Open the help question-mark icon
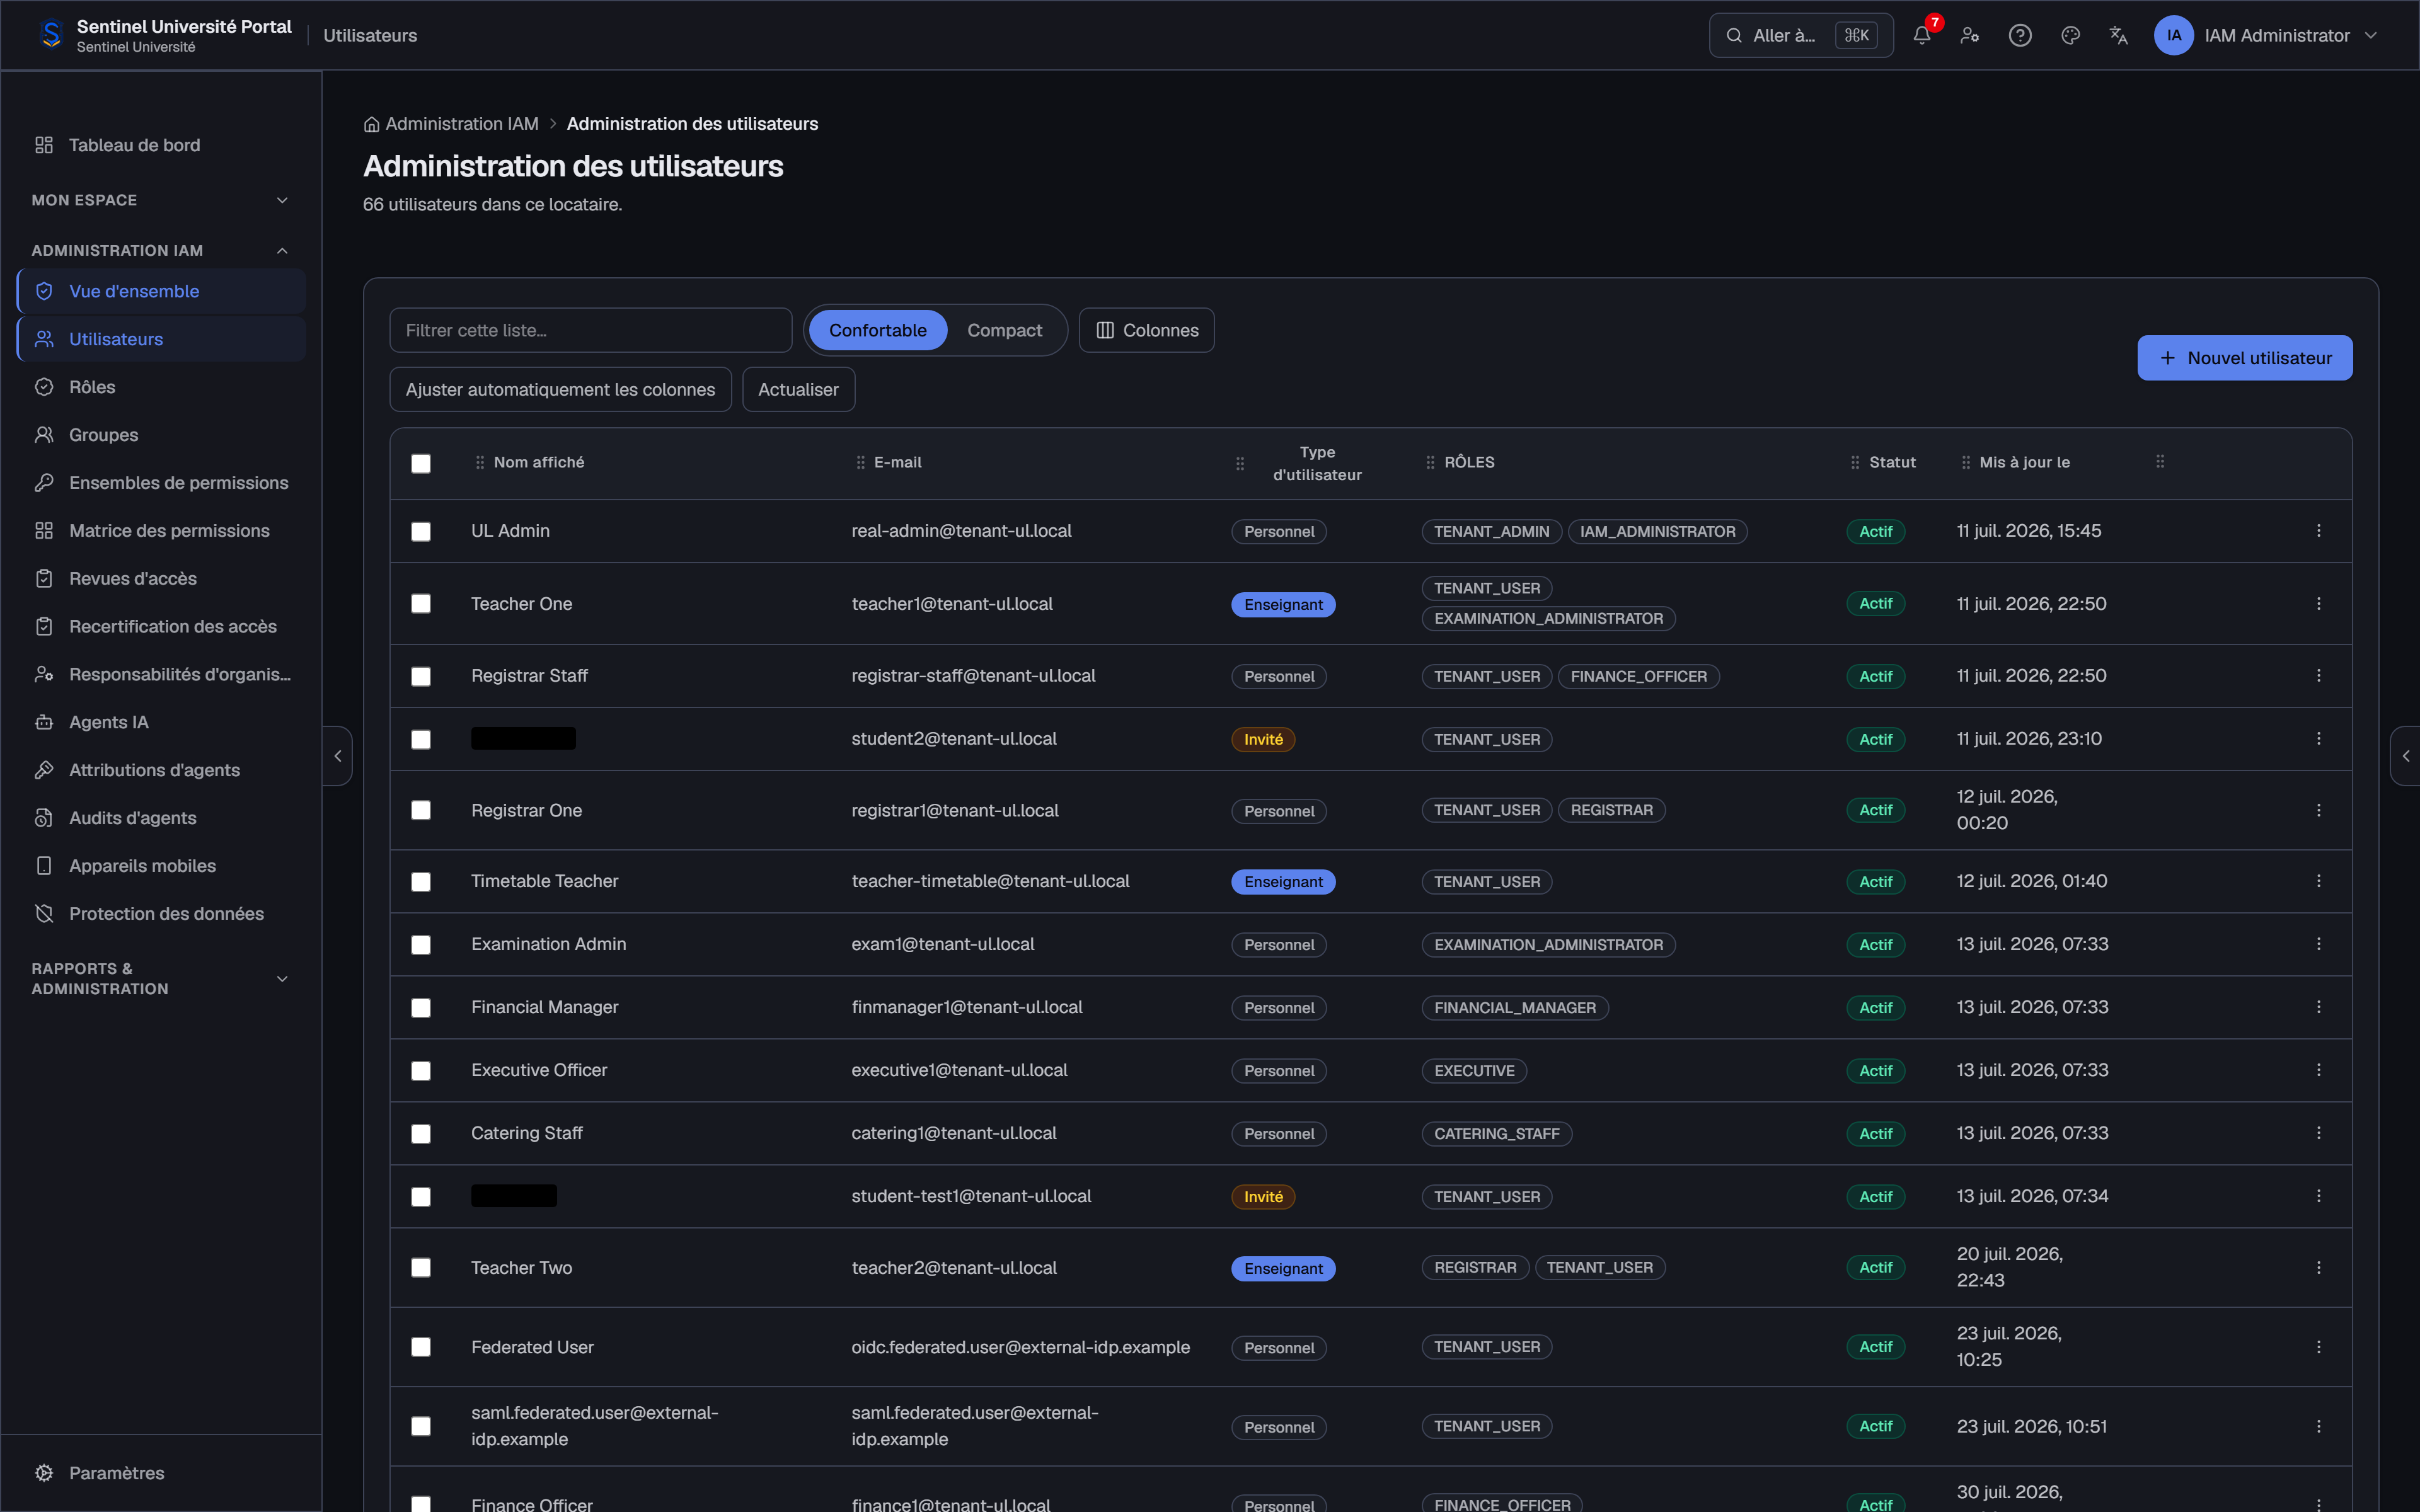The image size is (2420, 1512). (x=2019, y=35)
